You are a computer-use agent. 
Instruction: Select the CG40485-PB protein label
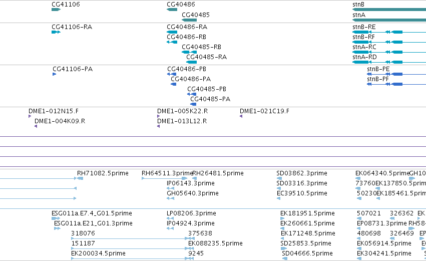coord(207,89)
